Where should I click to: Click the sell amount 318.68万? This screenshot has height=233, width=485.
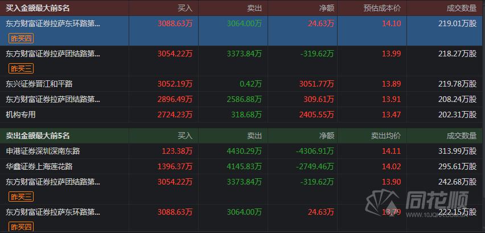[246, 115]
